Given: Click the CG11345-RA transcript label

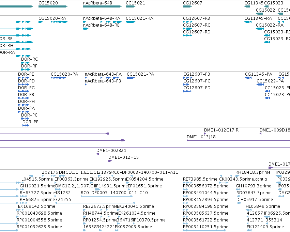Looking at the screenshot, I should [258, 18].
